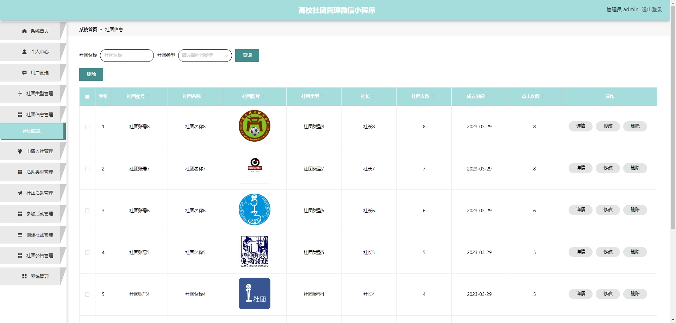This screenshot has width=676, height=323.
Task: Check the row for 社团账号6
Action: point(87,211)
